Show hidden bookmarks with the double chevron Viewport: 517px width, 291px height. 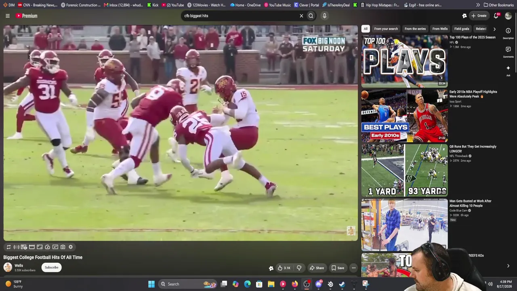tap(478, 5)
